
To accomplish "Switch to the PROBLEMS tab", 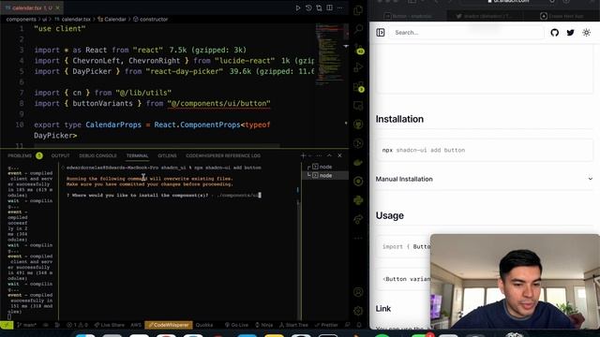I will (20, 155).
